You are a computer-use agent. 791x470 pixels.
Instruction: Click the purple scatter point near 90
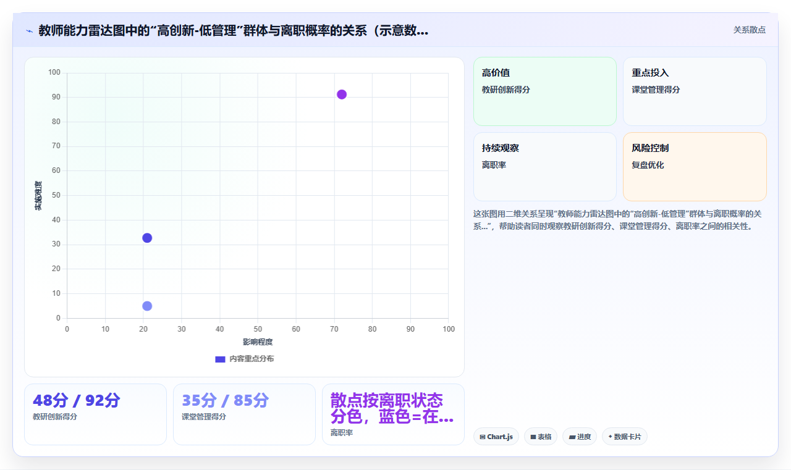(342, 94)
